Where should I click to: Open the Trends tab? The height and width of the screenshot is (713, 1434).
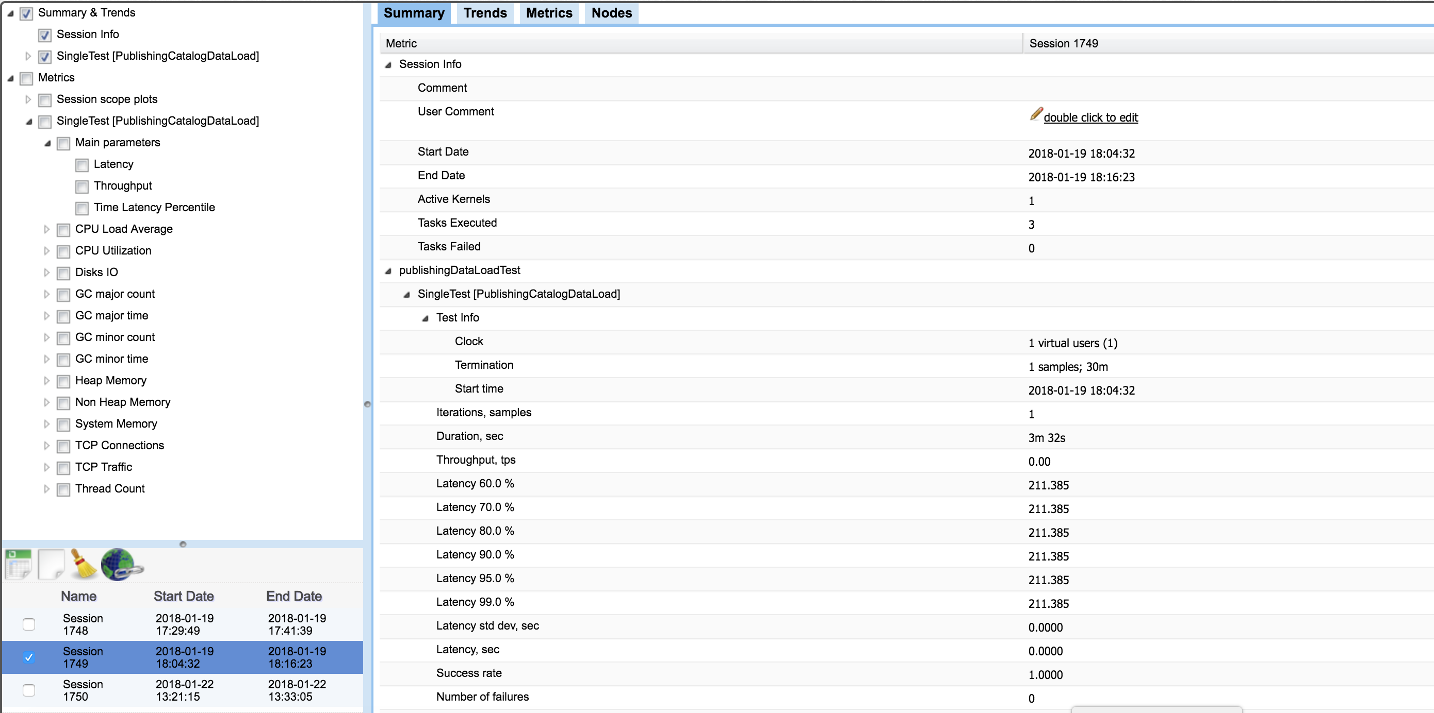(x=485, y=13)
